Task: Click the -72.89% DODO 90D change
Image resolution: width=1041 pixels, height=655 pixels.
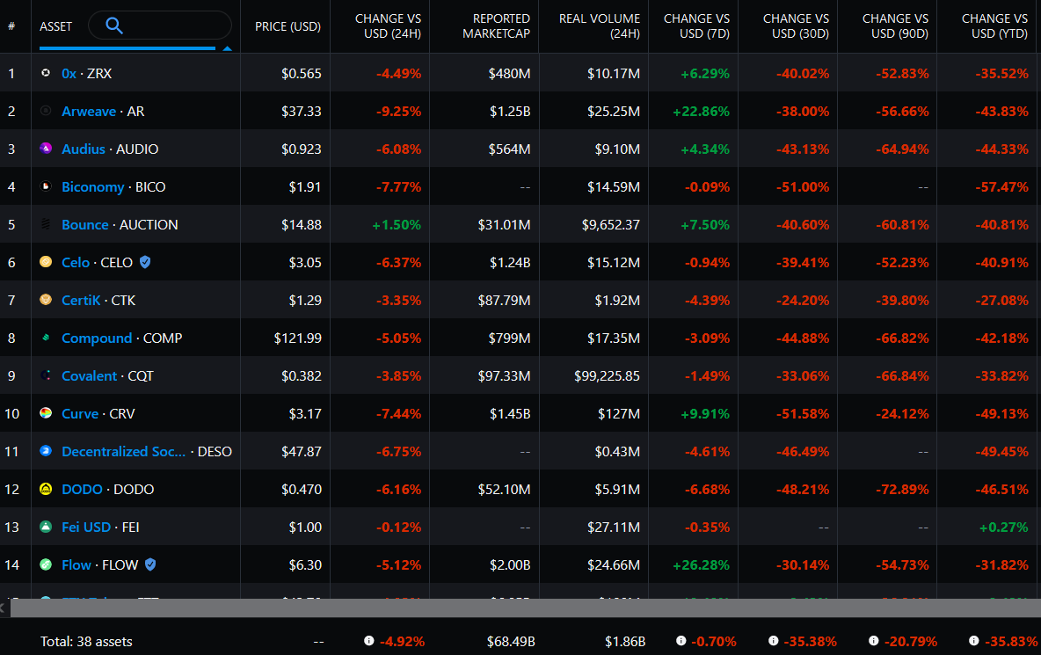Action: point(902,489)
